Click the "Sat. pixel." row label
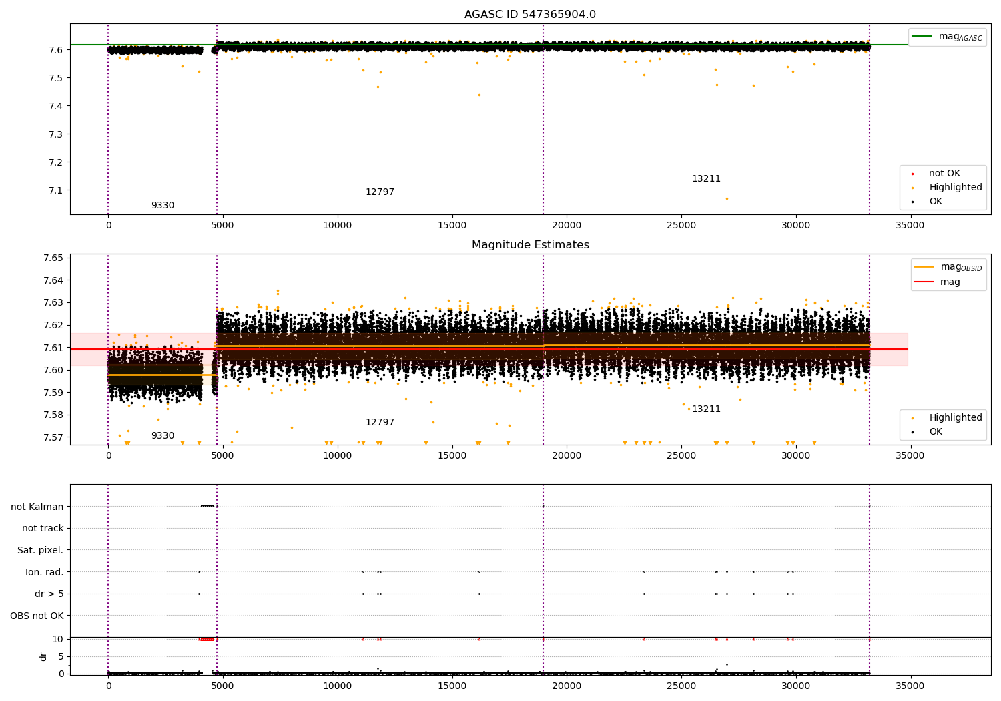 tap(41, 551)
